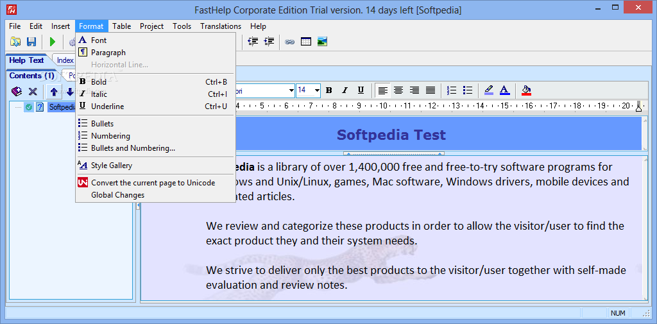Click the increase indent toolbar icon
This screenshot has width=657, height=324.
pyautogui.click(x=269, y=42)
